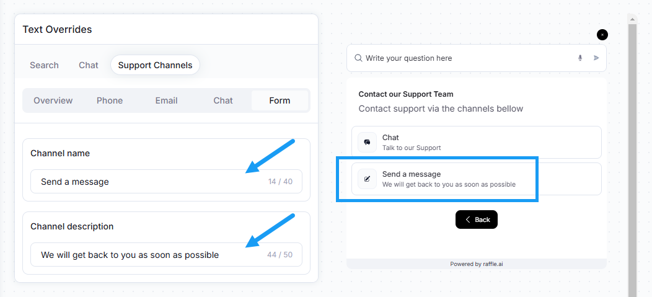Click the Channel description input field

[x=166, y=255]
